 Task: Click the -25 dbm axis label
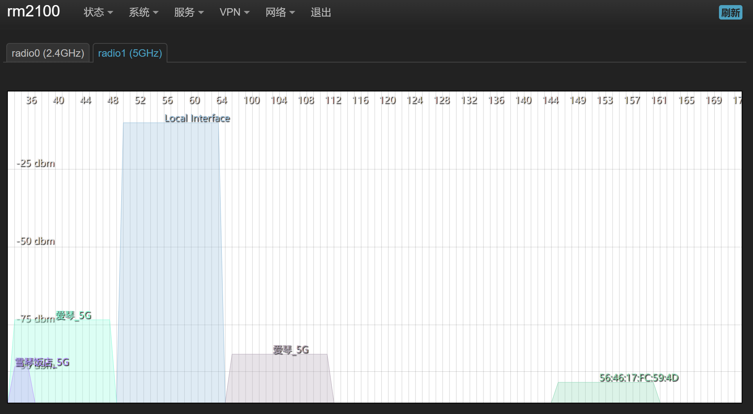coord(36,163)
